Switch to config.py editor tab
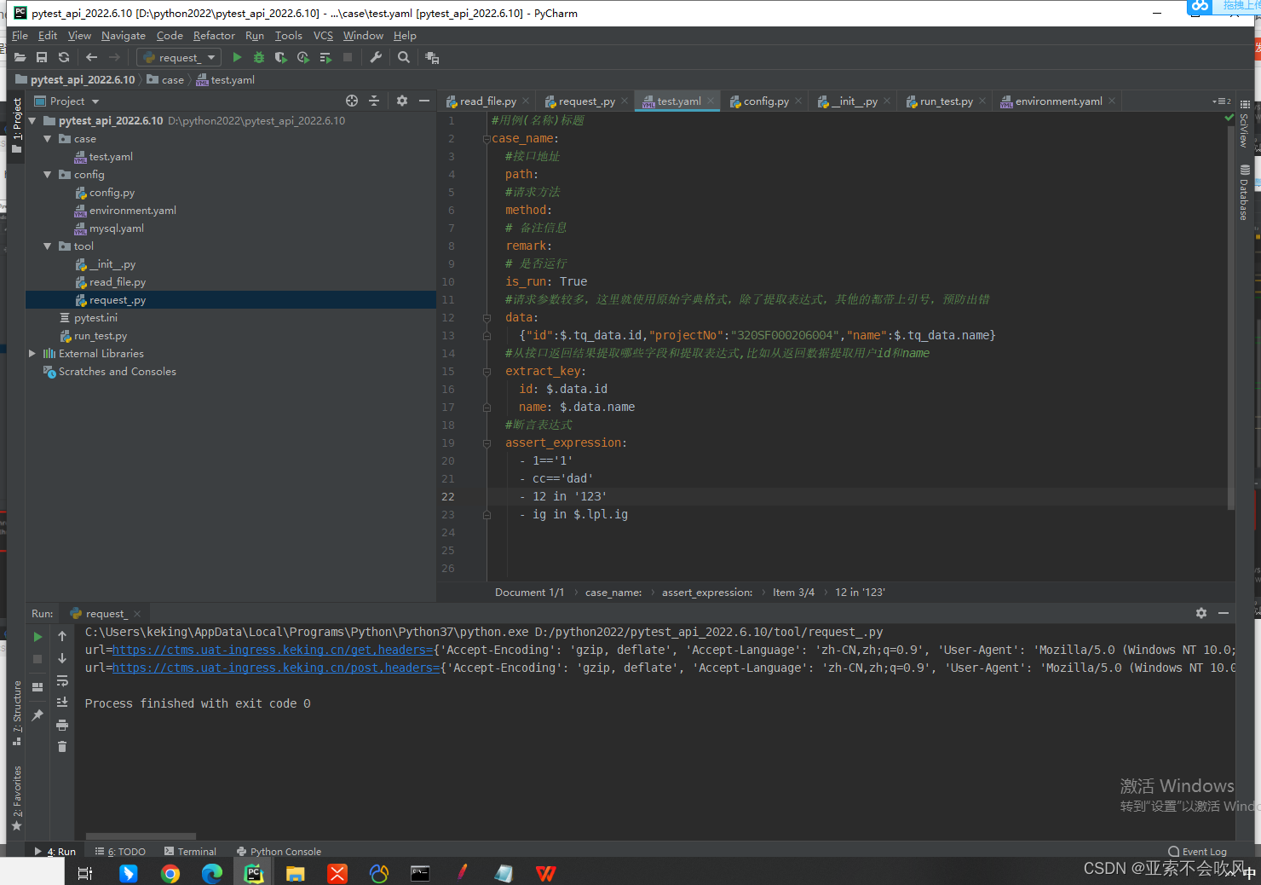This screenshot has height=885, width=1261. coord(766,101)
